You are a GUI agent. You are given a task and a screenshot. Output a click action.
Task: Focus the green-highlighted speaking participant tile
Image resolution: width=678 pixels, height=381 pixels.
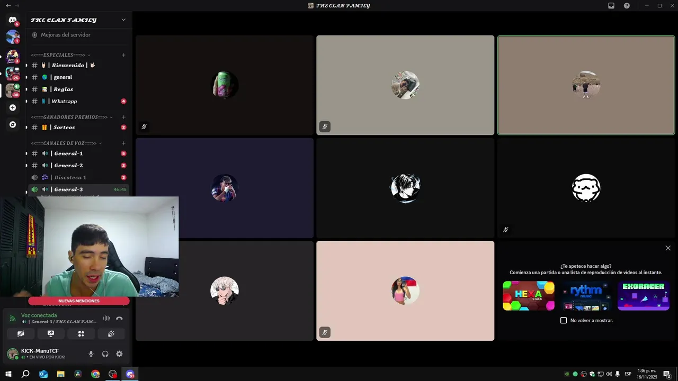click(x=586, y=85)
